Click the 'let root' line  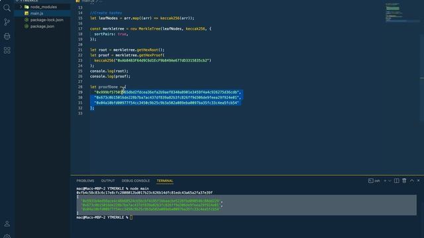coord(127,50)
